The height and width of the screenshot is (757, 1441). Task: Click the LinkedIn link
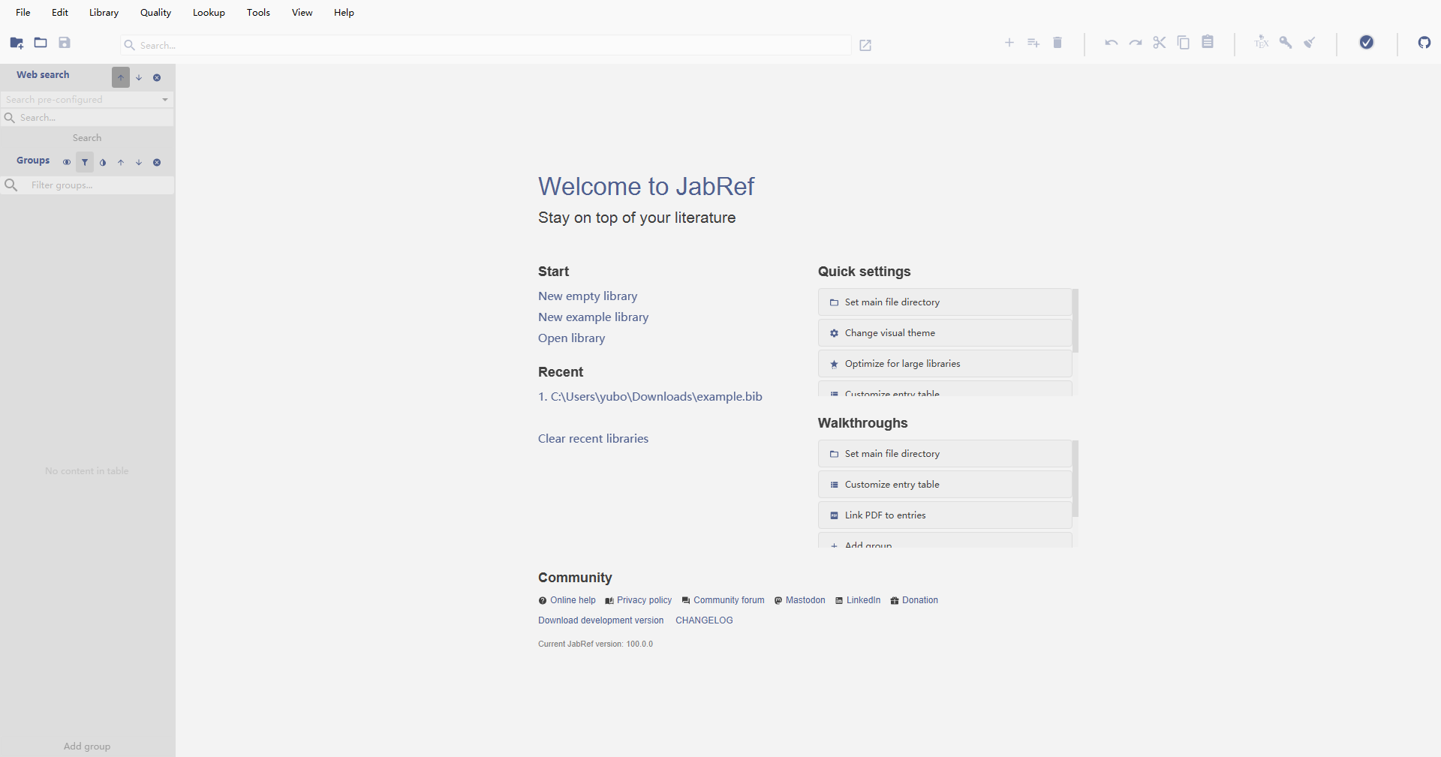858,600
